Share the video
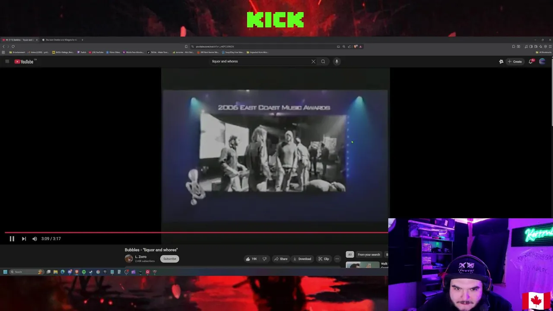Image resolution: width=553 pixels, height=311 pixels. click(280, 259)
